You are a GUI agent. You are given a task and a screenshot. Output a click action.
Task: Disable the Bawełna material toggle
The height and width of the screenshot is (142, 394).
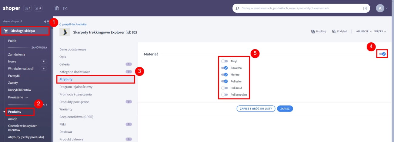coord(225,68)
